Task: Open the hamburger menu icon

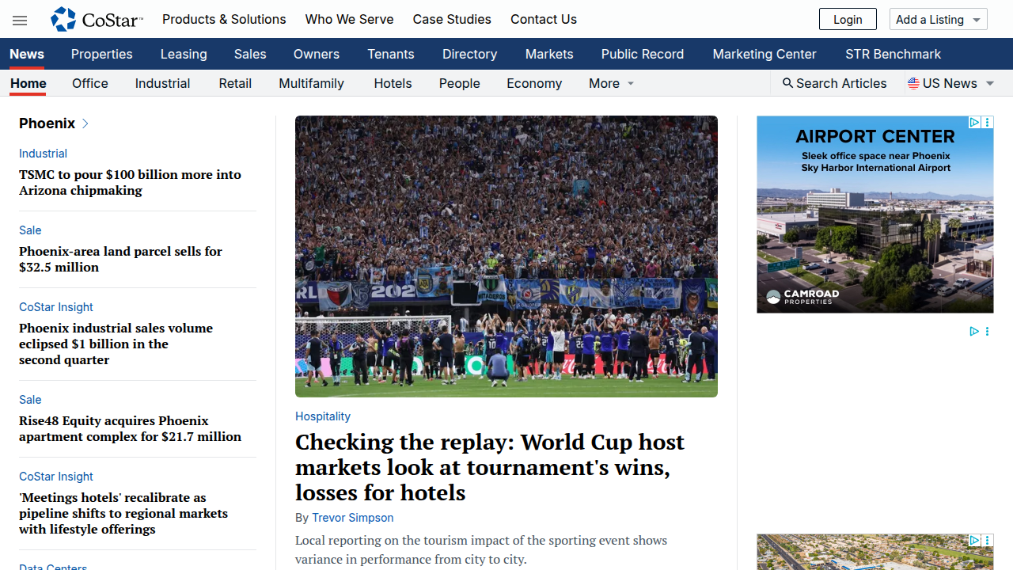Action: point(20,21)
